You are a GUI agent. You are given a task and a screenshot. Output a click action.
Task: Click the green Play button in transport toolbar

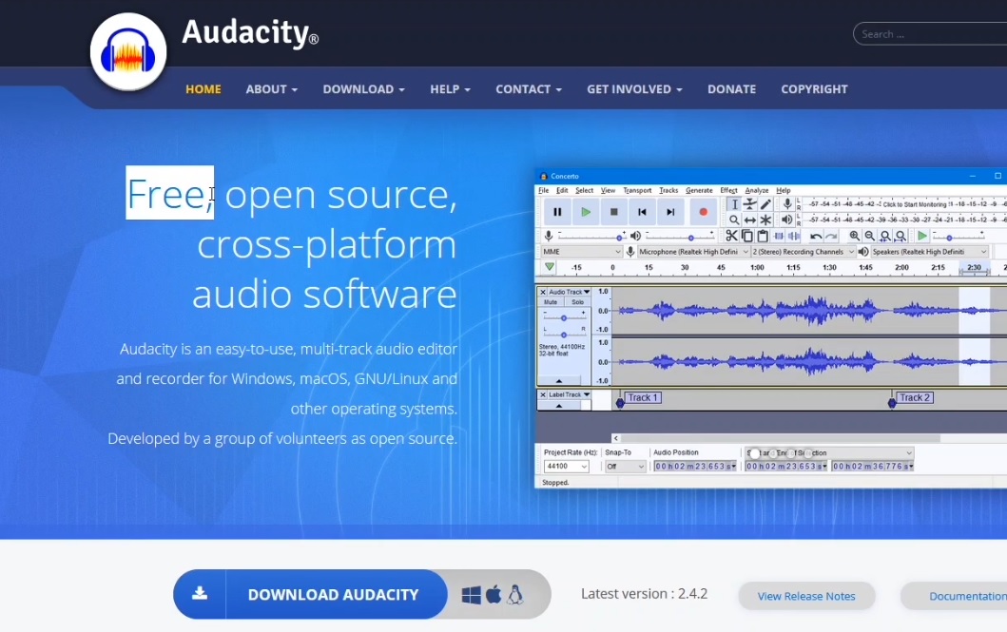pos(586,212)
